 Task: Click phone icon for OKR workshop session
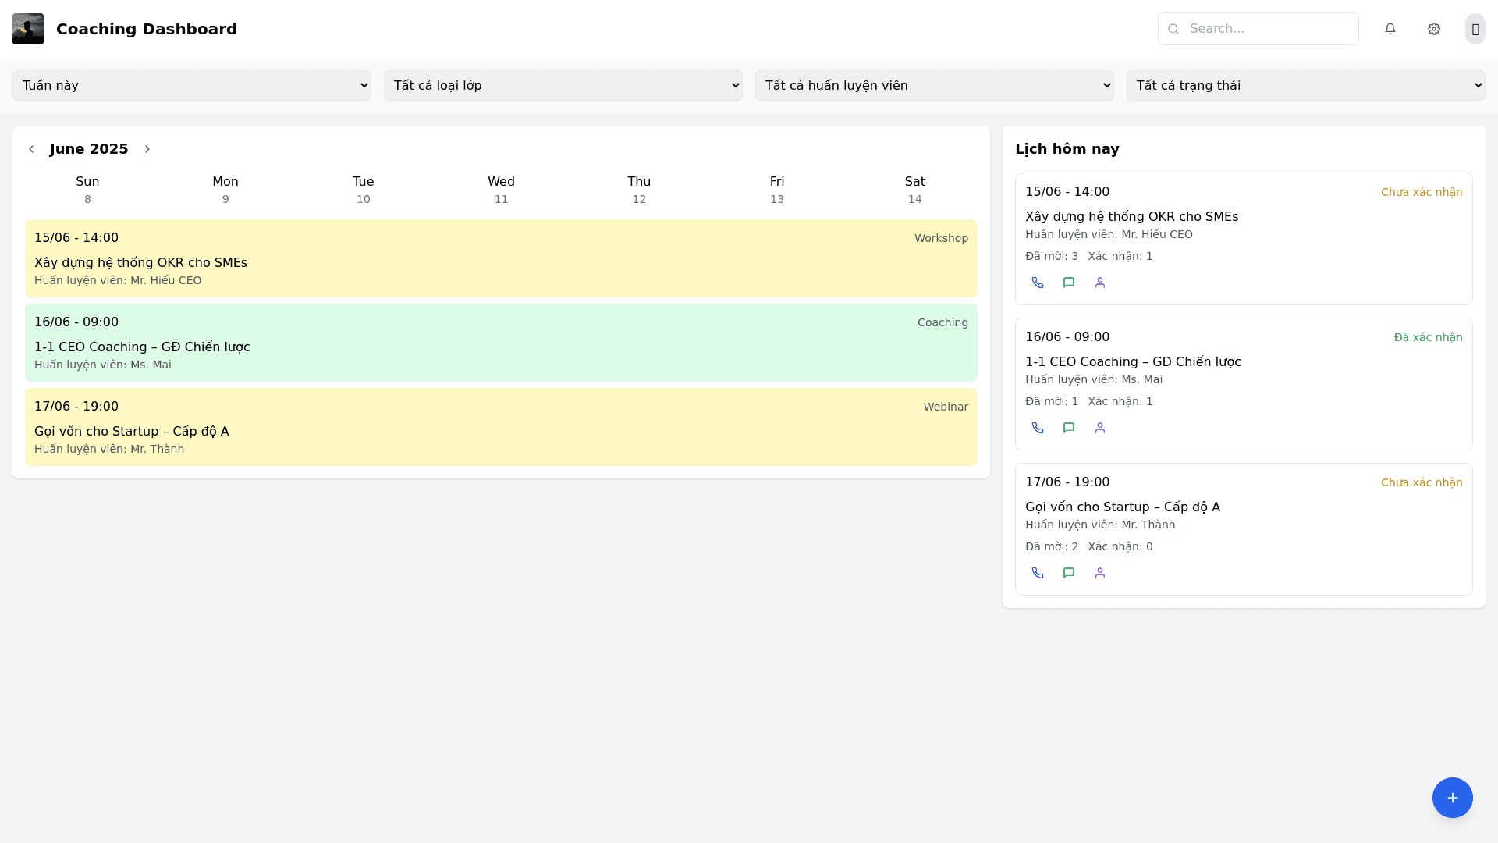click(x=1037, y=283)
